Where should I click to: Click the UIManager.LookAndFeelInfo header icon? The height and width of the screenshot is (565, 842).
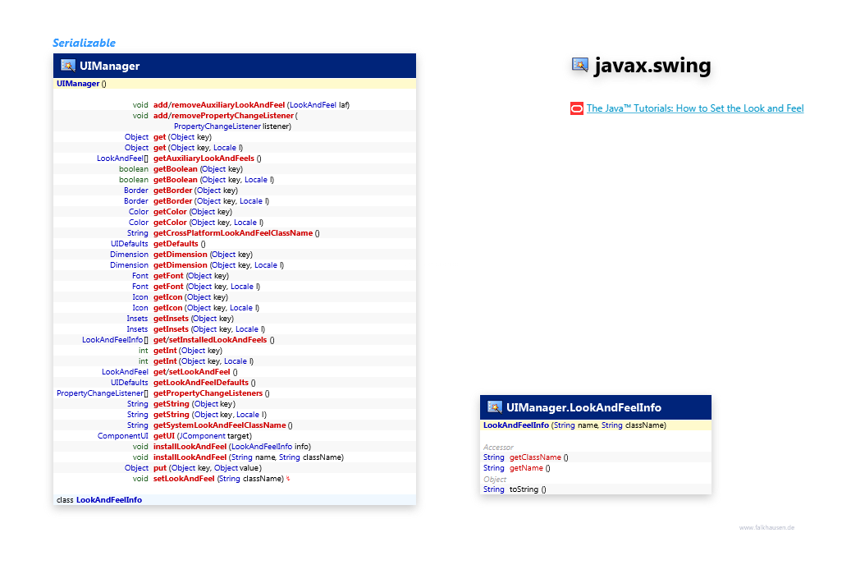pyautogui.click(x=495, y=407)
